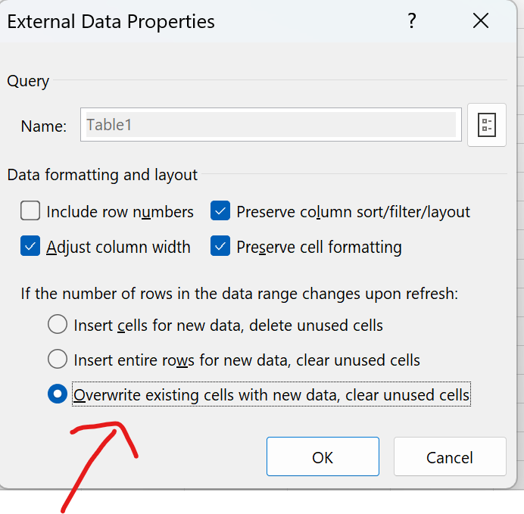Select Insert cells for new data radio button
This screenshot has height=514, width=524.
[58, 326]
